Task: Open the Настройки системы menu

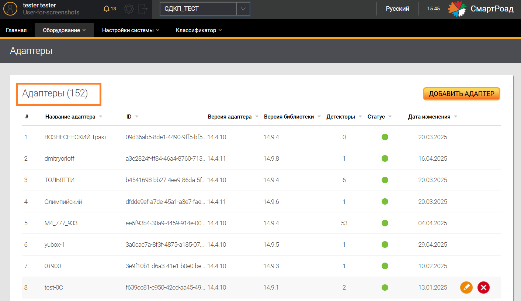Action: click(x=131, y=30)
